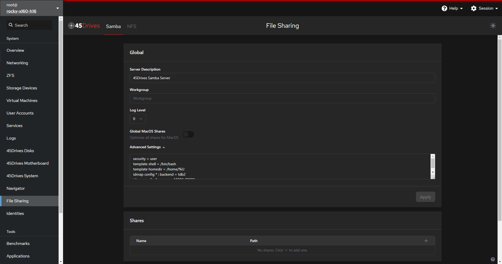This screenshot has height=264, width=502.
Task: Go to ZFS page
Action: (29, 76)
